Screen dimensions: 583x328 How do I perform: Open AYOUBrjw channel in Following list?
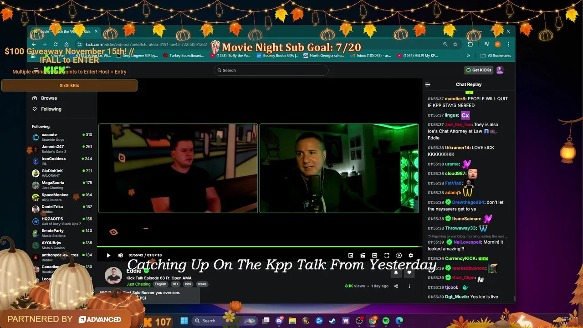pos(62,245)
